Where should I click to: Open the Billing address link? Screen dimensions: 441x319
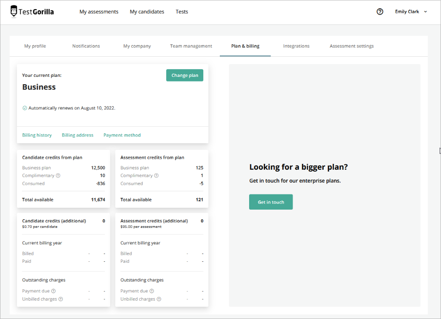coord(78,135)
